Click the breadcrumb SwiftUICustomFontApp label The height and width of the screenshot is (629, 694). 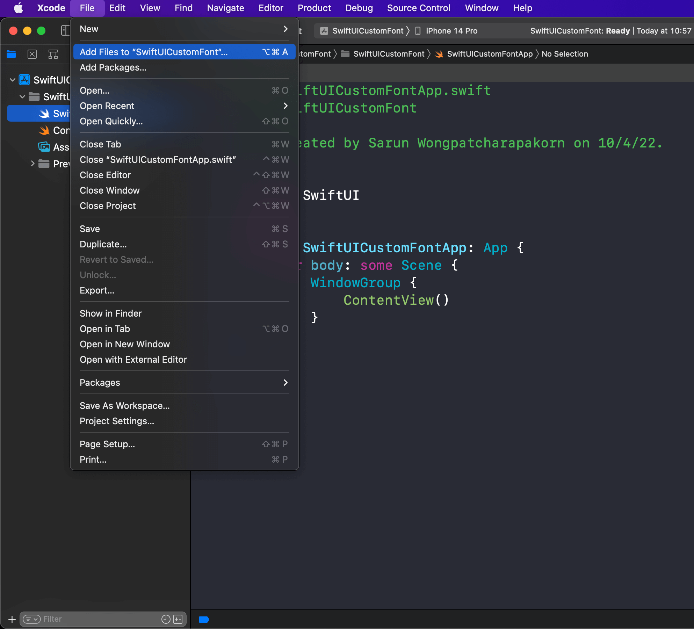[490, 54]
